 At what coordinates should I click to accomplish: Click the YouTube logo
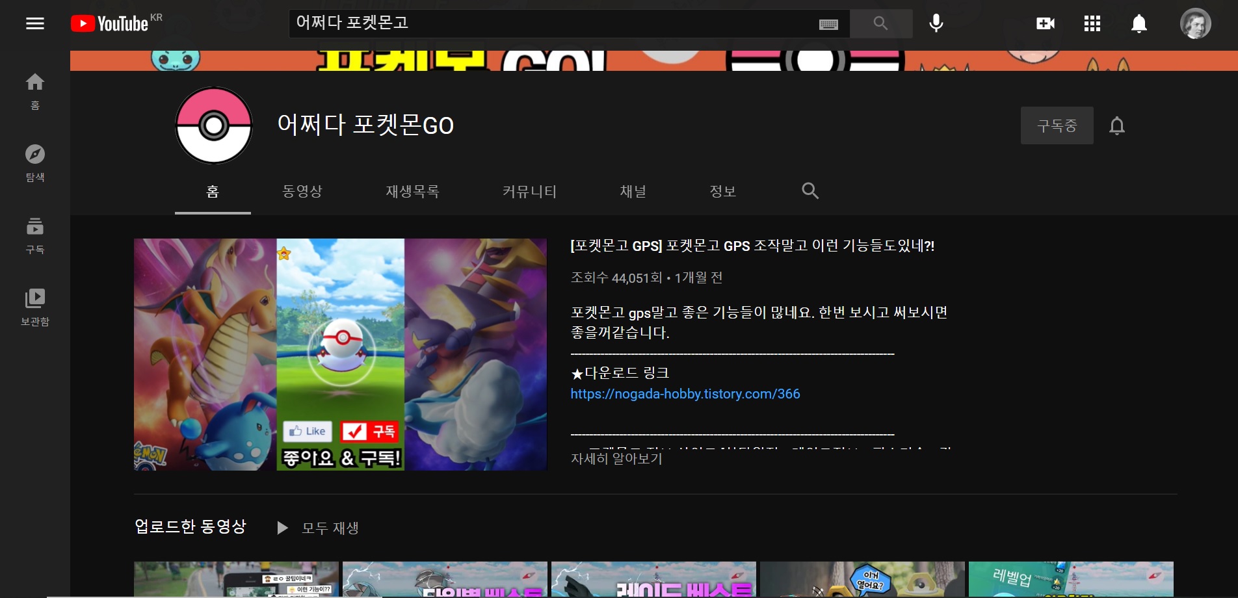pyautogui.click(x=111, y=24)
